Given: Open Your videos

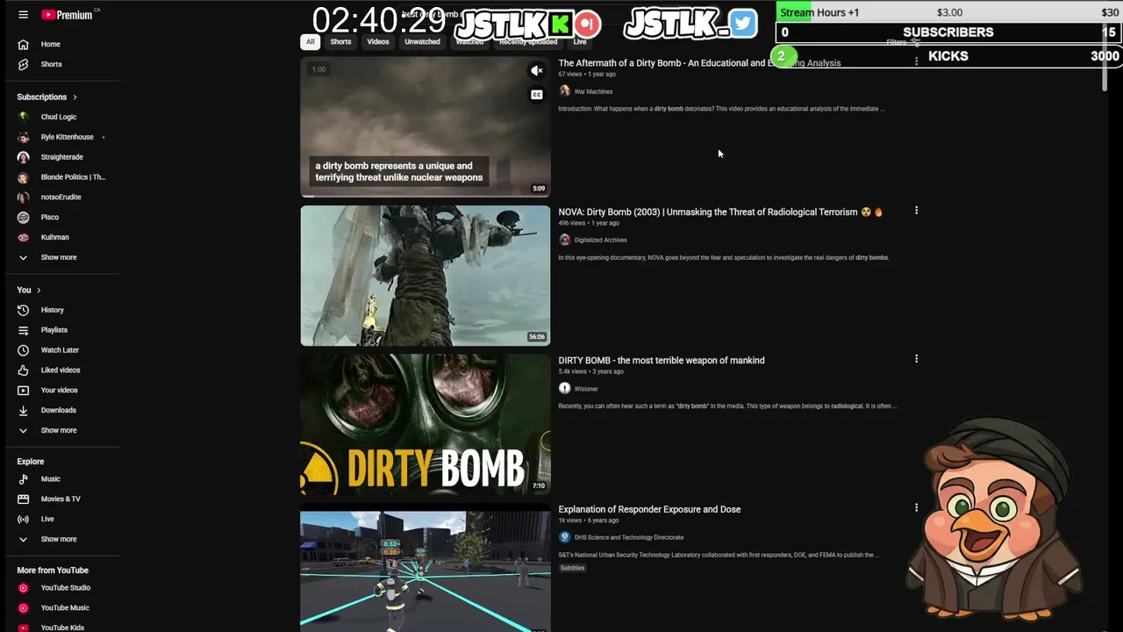Looking at the screenshot, I should pos(59,390).
